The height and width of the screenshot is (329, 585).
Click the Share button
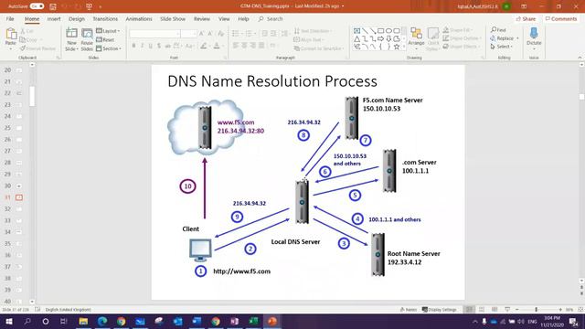coord(526,18)
